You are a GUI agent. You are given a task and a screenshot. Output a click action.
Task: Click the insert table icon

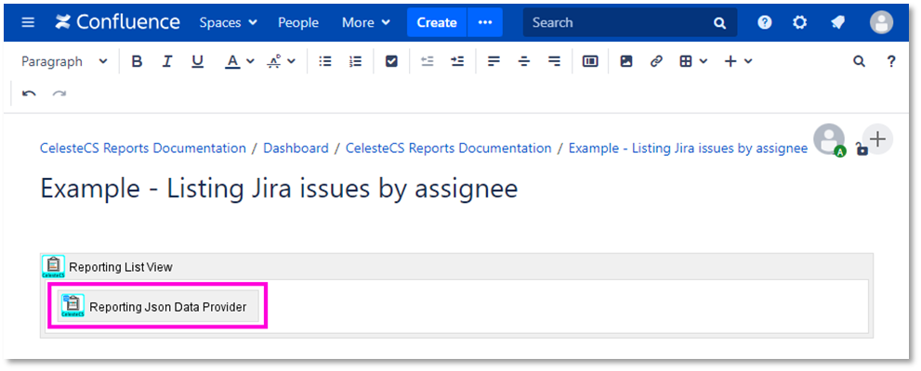tap(686, 61)
